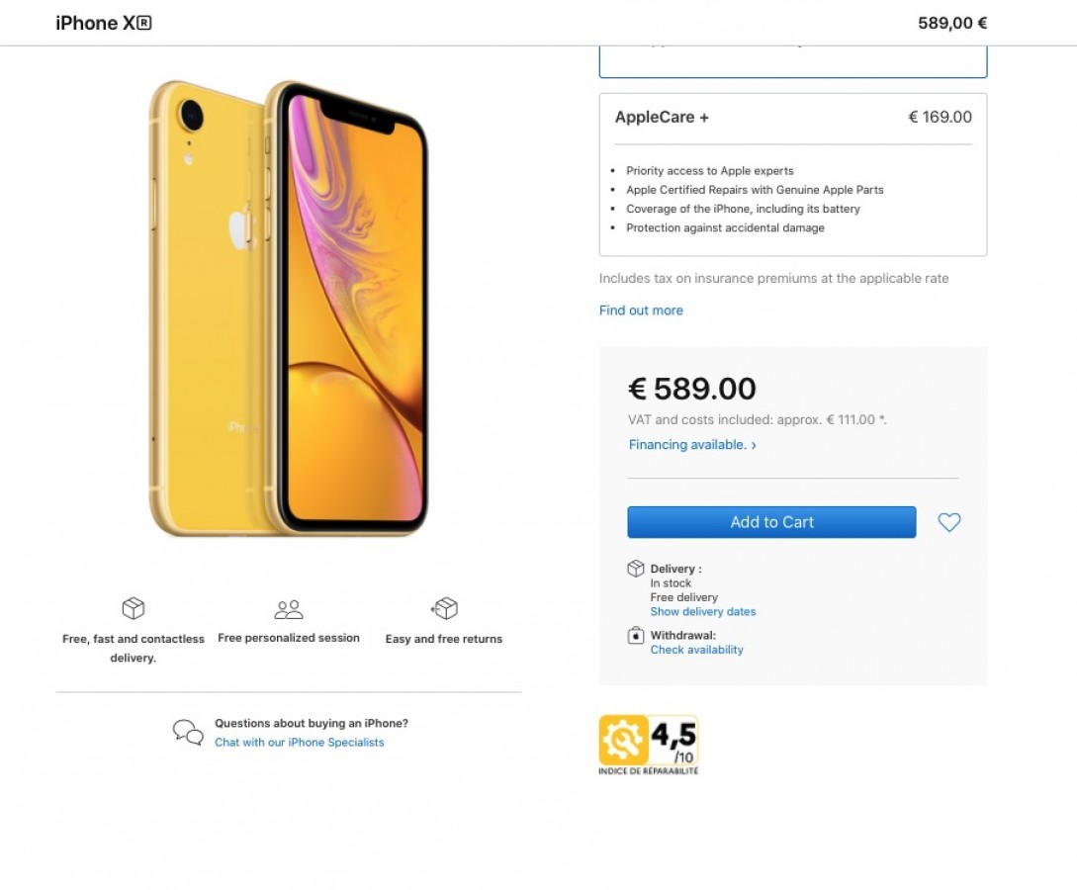Open the Find out more link
Image resolution: width=1077 pixels, height=890 pixels.
click(641, 311)
